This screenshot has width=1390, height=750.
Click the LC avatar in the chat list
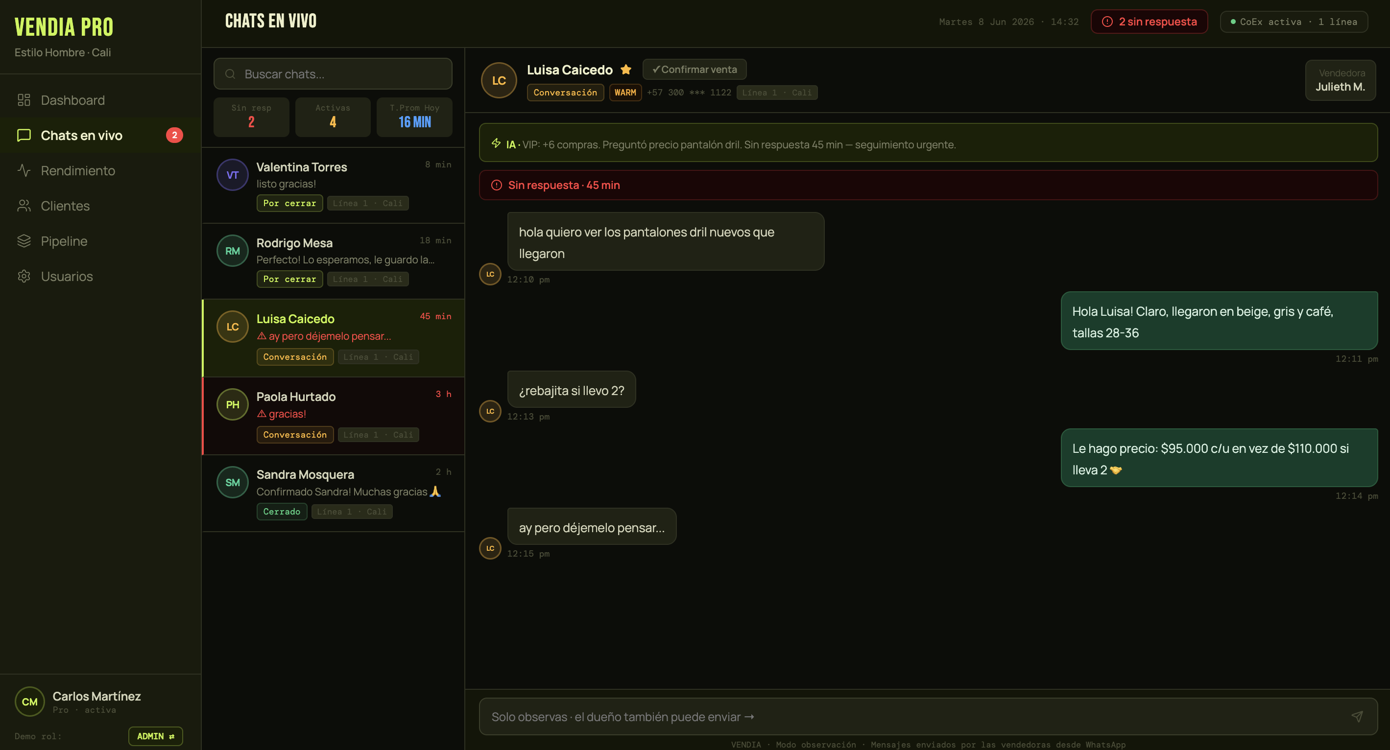[233, 327]
